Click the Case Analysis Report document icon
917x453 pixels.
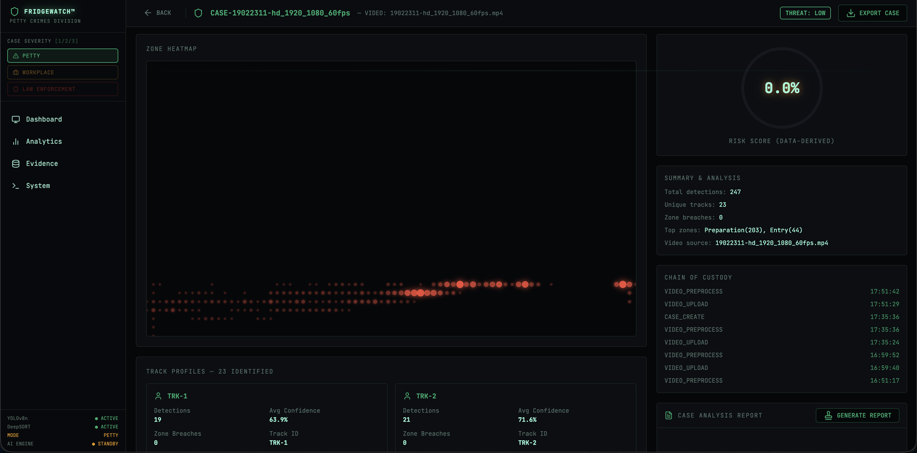(669, 415)
